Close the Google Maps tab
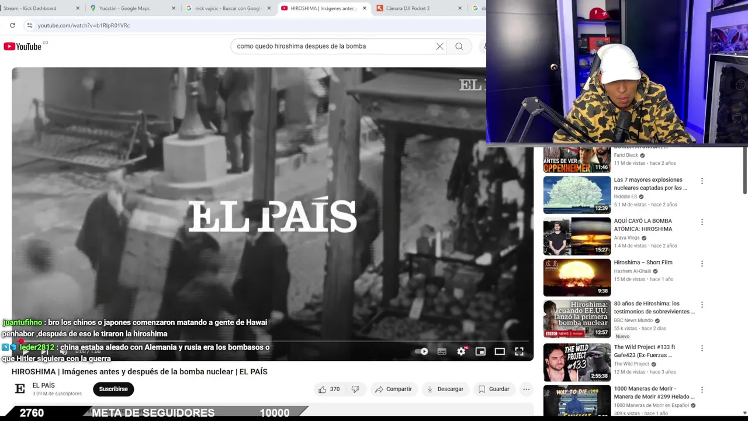Screen dimensions: 748x421 (x=173, y=8)
